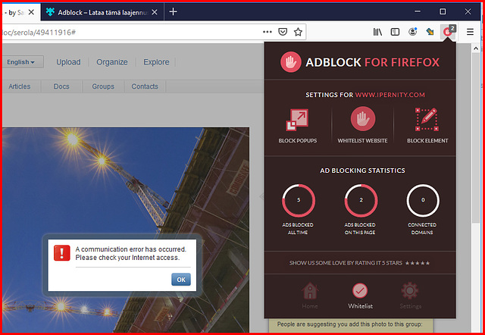Click the Adblock extension toolbar icon
Viewport: 485px width, 335px height.
click(448, 32)
